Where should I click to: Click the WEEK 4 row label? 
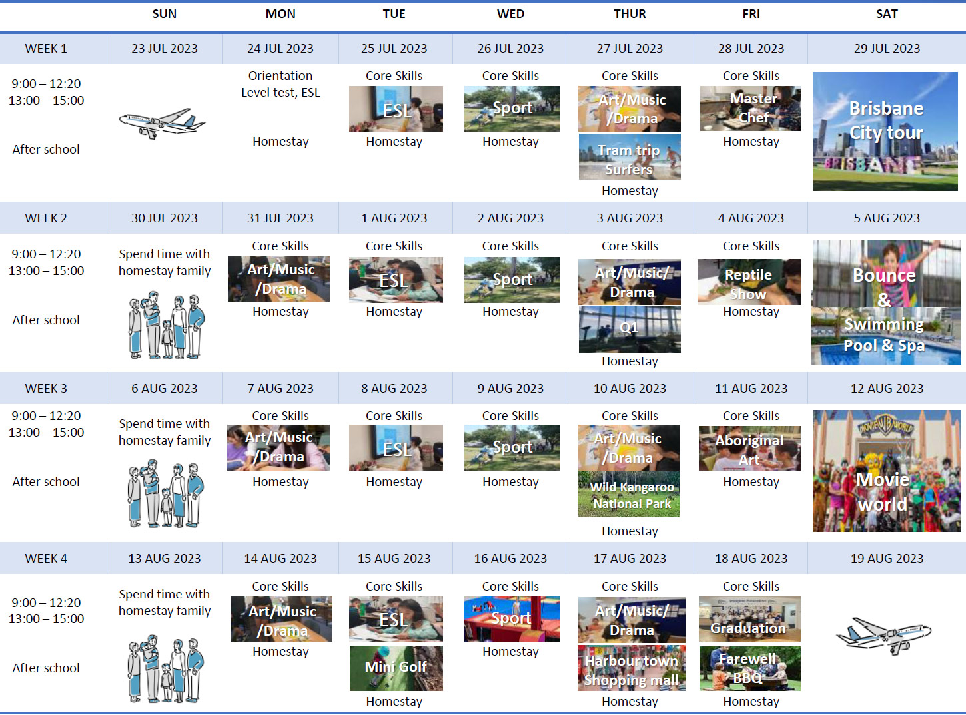(46, 559)
